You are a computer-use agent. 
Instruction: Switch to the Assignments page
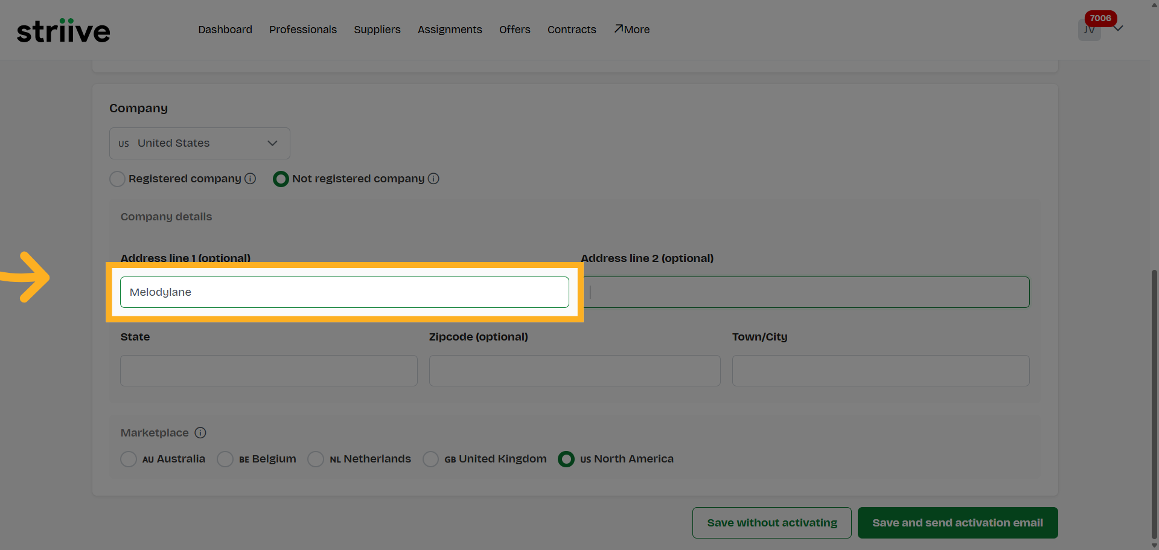[x=450, y=29]
